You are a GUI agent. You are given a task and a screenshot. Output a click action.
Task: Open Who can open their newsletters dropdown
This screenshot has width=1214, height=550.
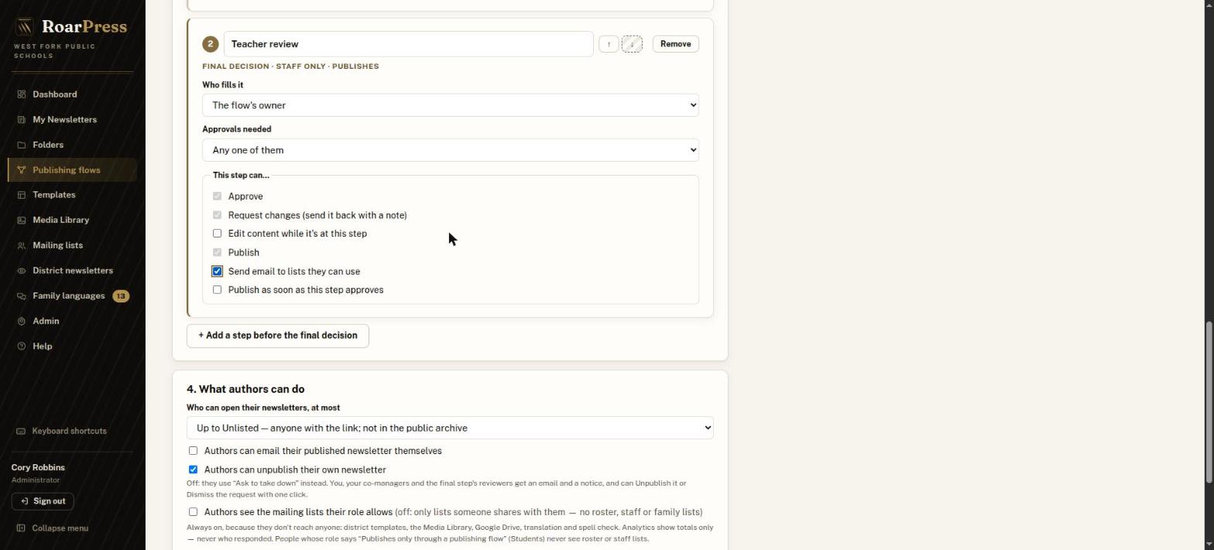pos(450,428)
